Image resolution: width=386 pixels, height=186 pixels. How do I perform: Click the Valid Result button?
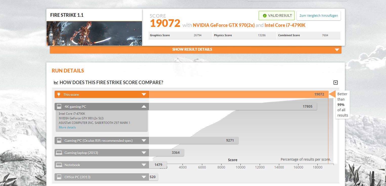pyautogui.click(x=277, y=16)
